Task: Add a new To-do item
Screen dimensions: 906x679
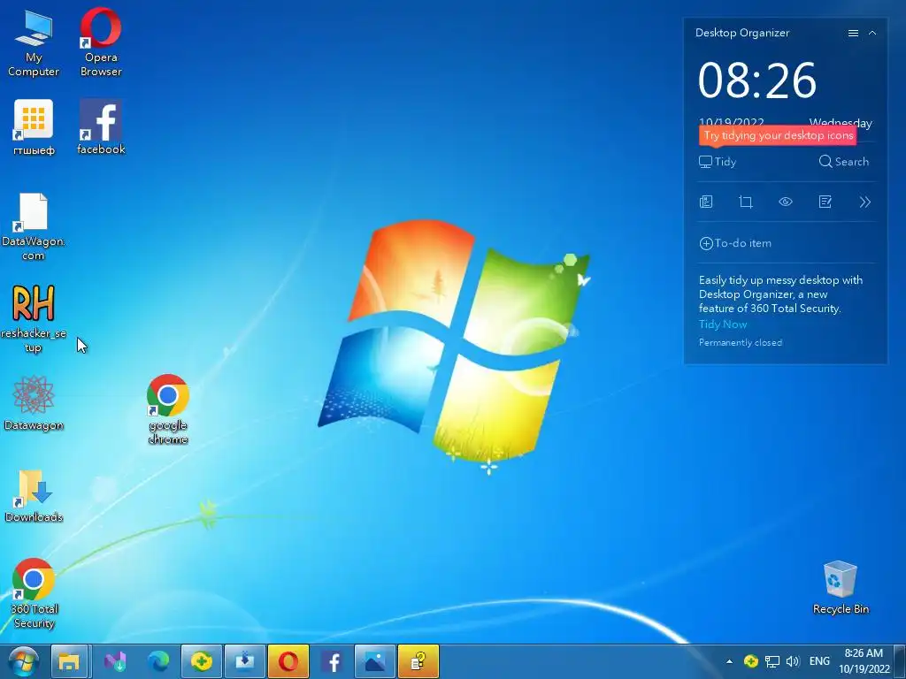Action: [x=735, y=243]
